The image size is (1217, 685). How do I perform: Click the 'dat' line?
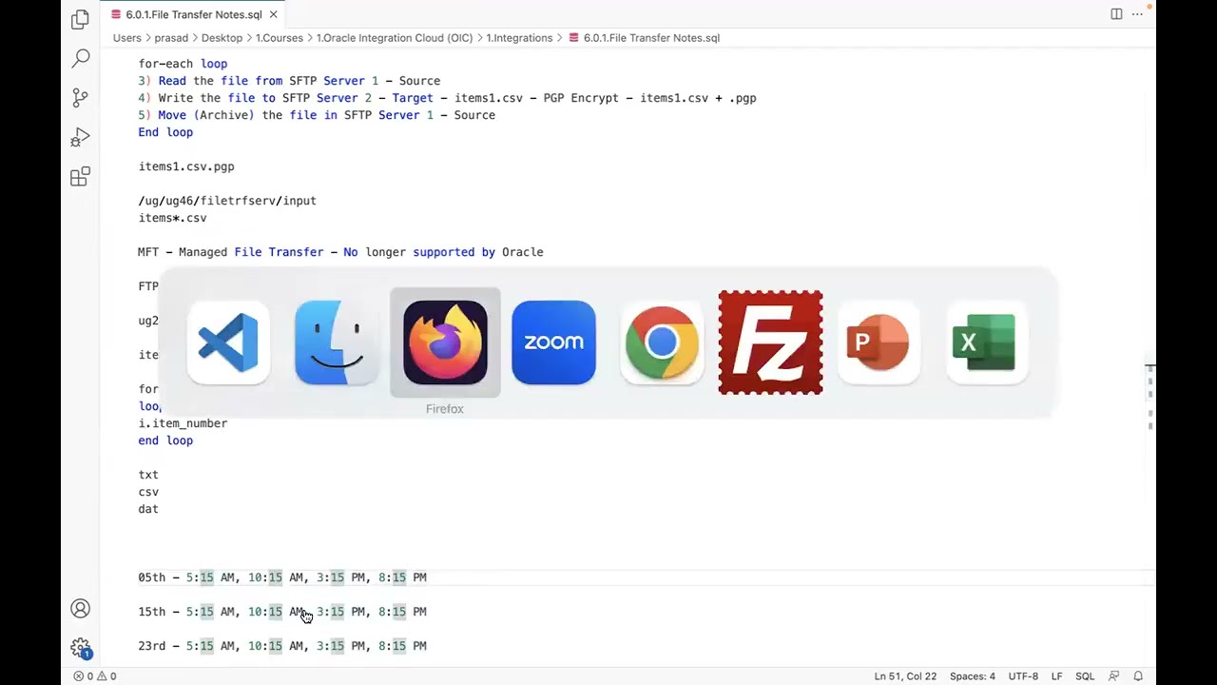click(x=148, y=509)
